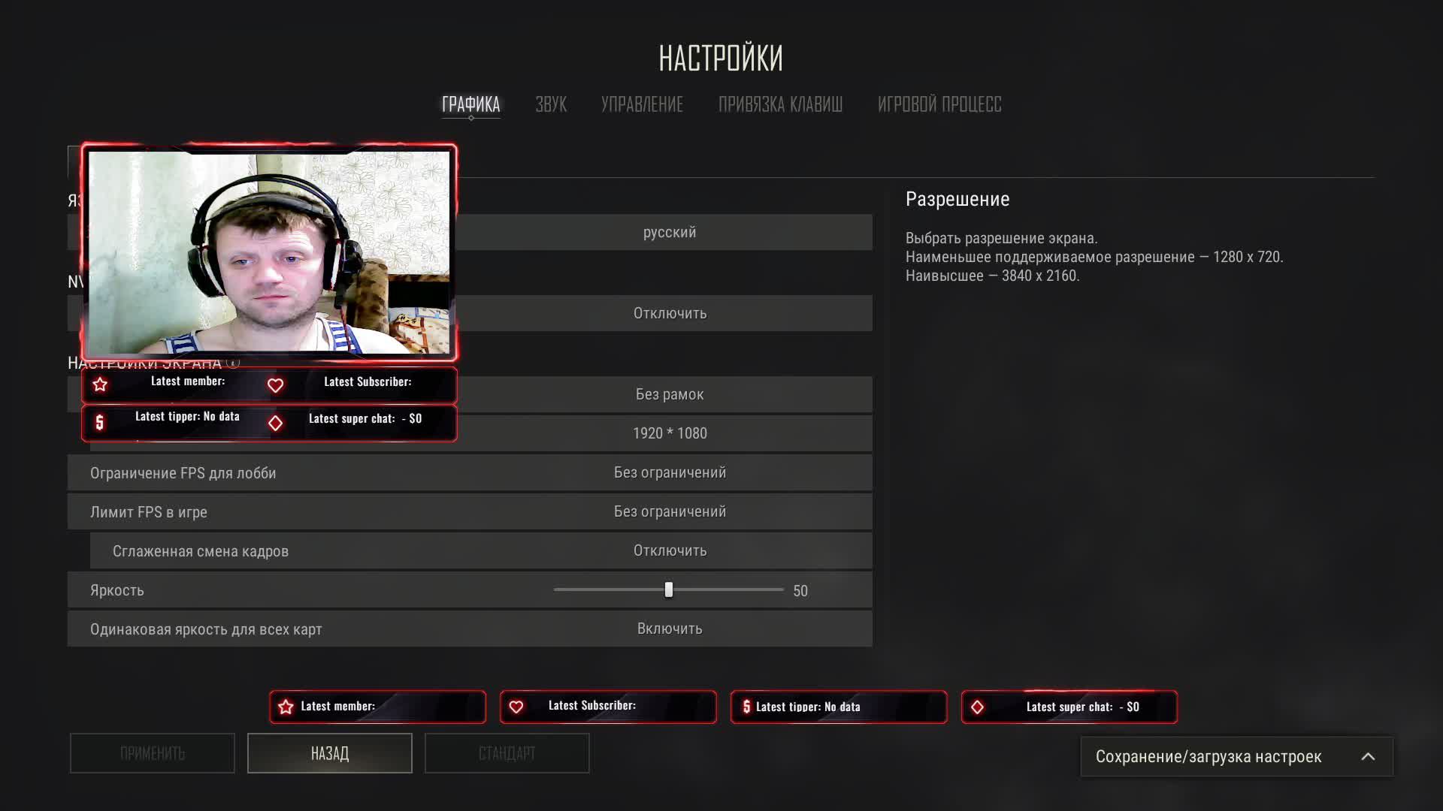Click the star icon under the webcam overlay
This screenshot has width=1443, height=811.
click(100, 385)
